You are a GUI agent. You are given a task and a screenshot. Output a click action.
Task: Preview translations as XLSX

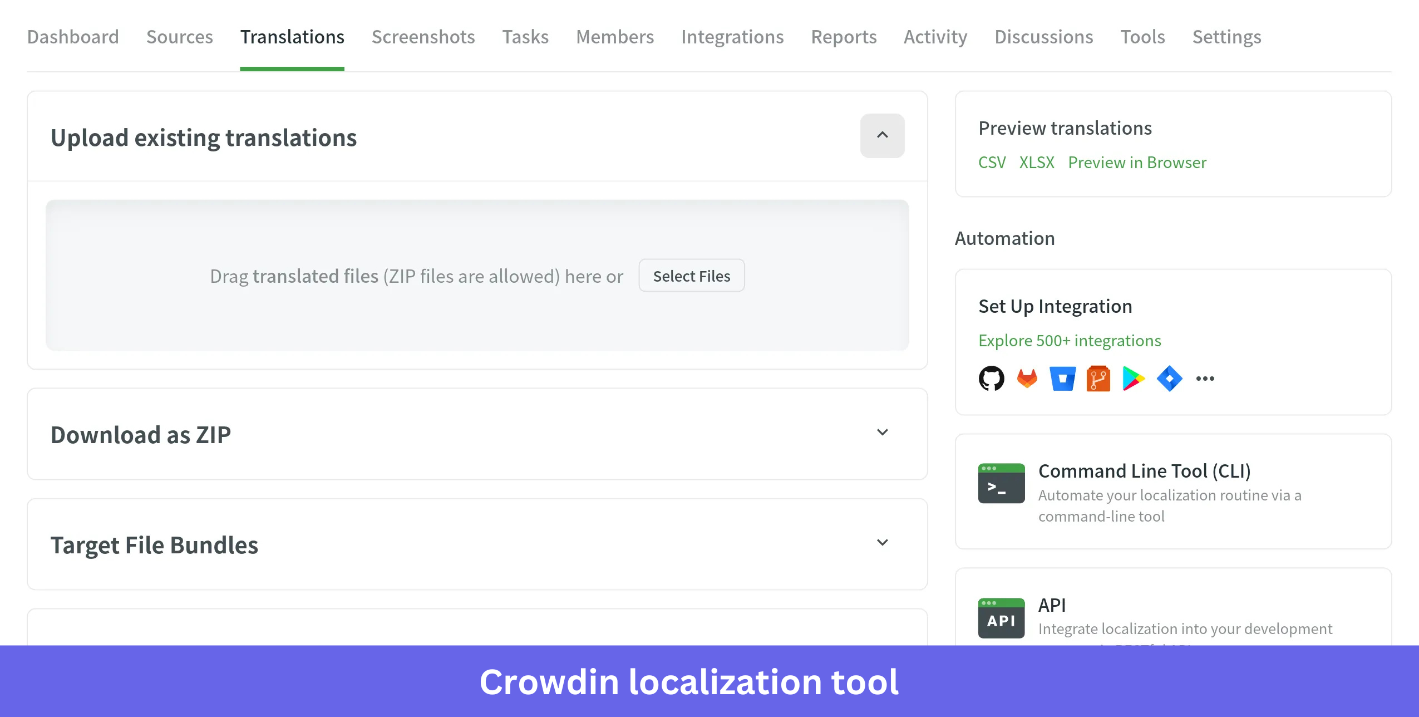click(x=1037, y=163)
